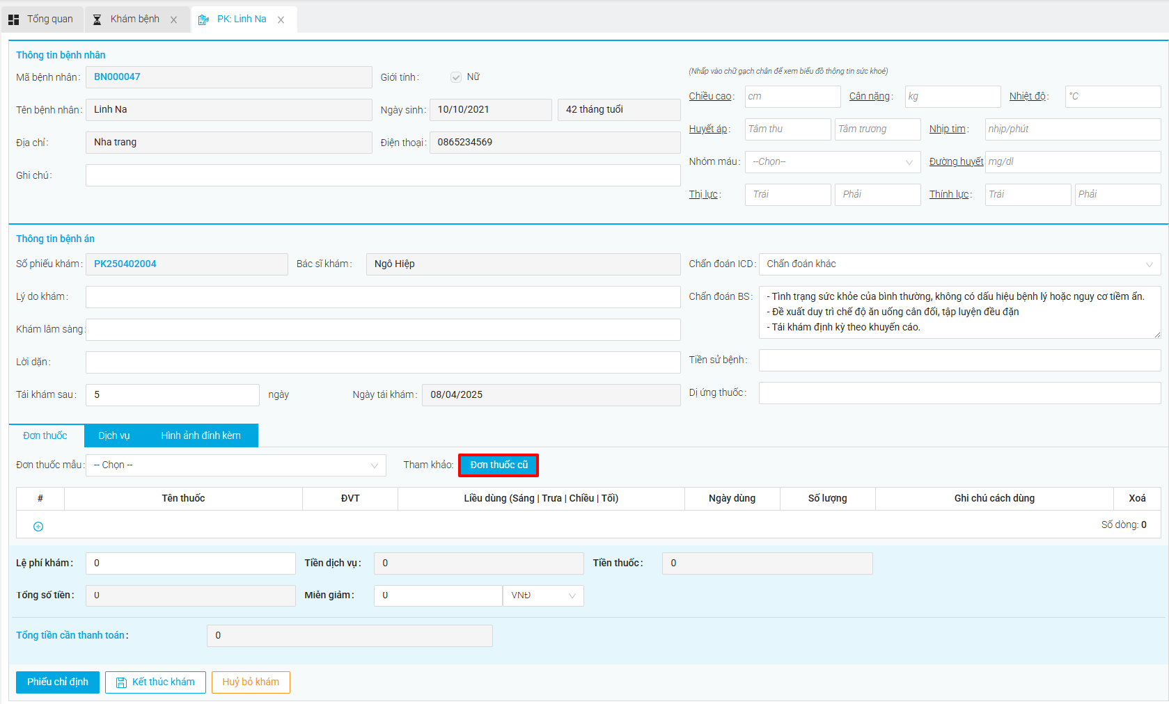Click the Tiền sử bệnh field

point(959,360)
